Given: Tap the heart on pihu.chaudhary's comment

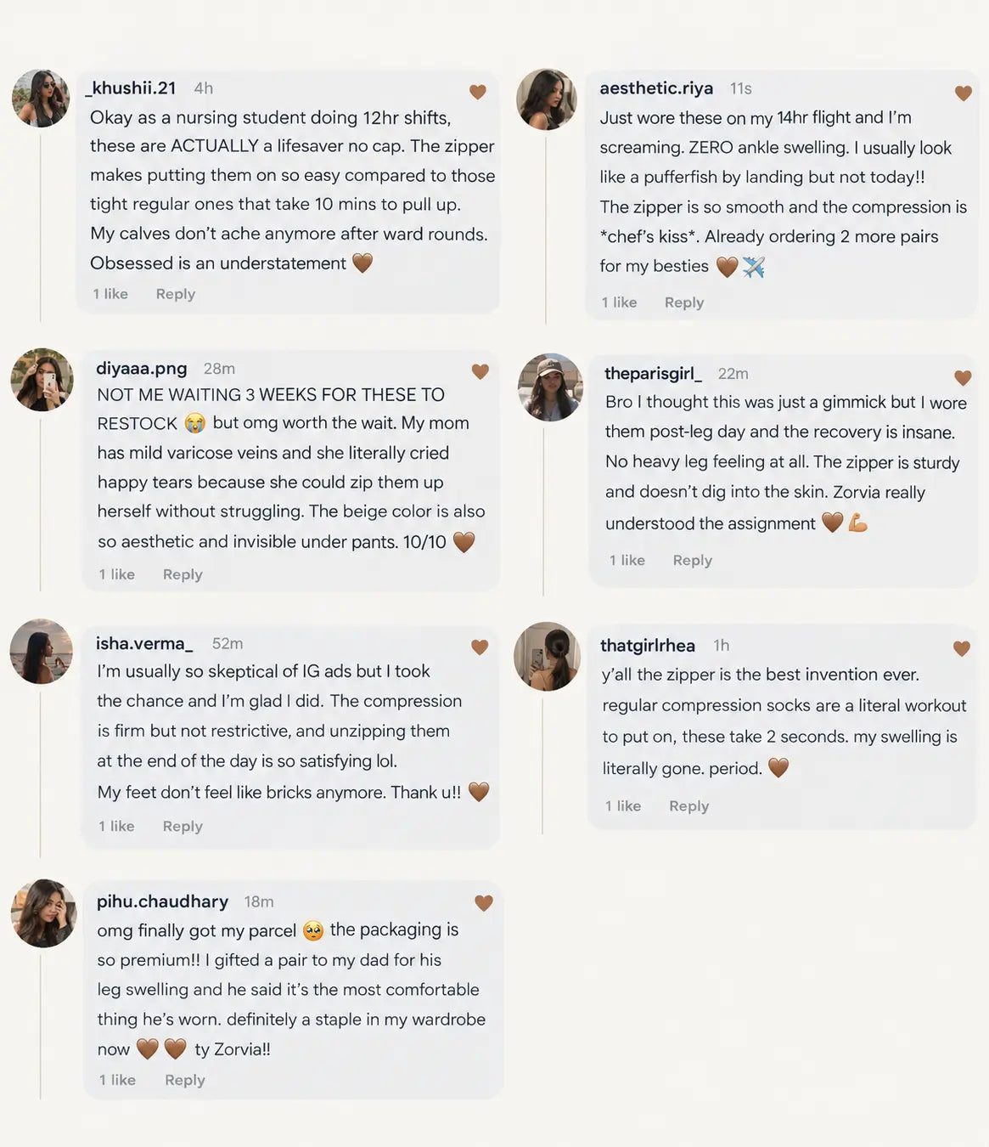Looking at the screenshot, I should 484,903.
